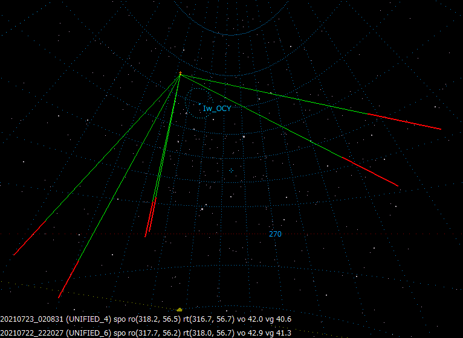Select the 20210723_020831 UNIFIED_4 data line

pos(146,319)
